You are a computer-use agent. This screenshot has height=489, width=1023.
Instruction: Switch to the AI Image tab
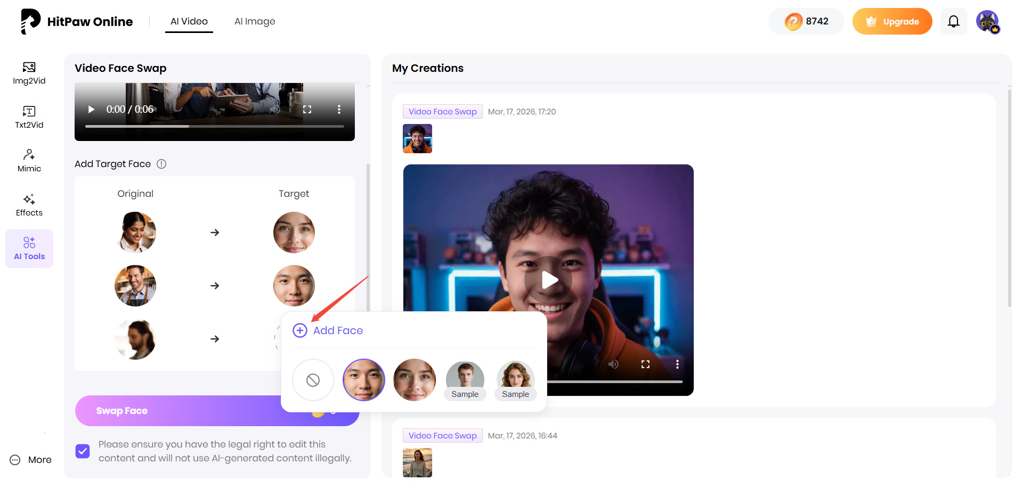tap(255, 21)
